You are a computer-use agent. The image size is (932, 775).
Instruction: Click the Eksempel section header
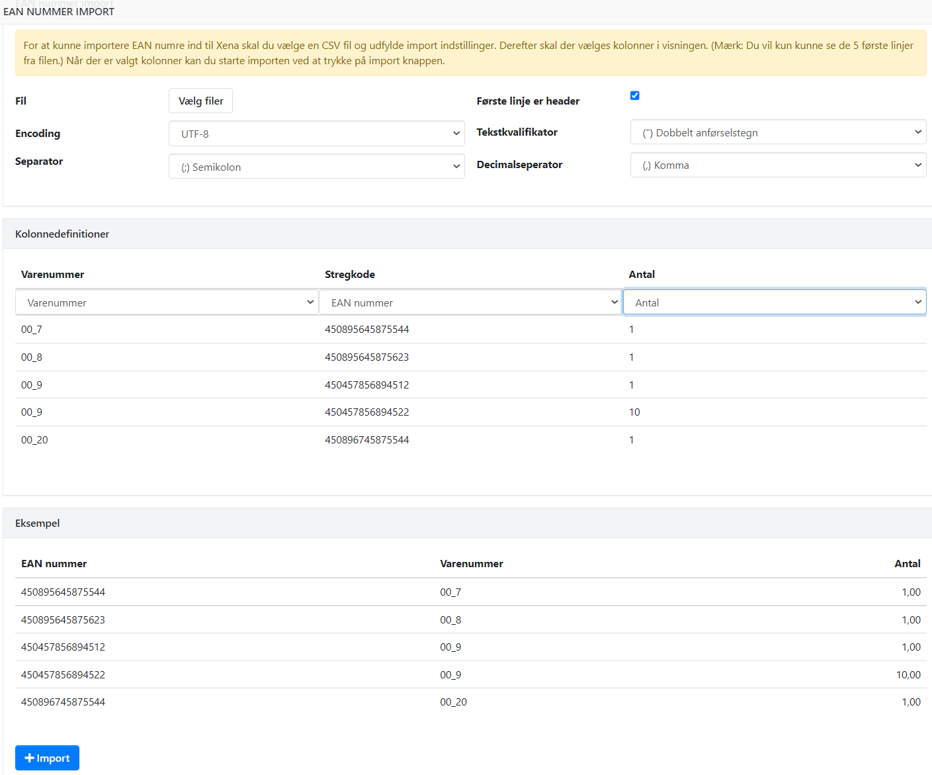(38, 524)
